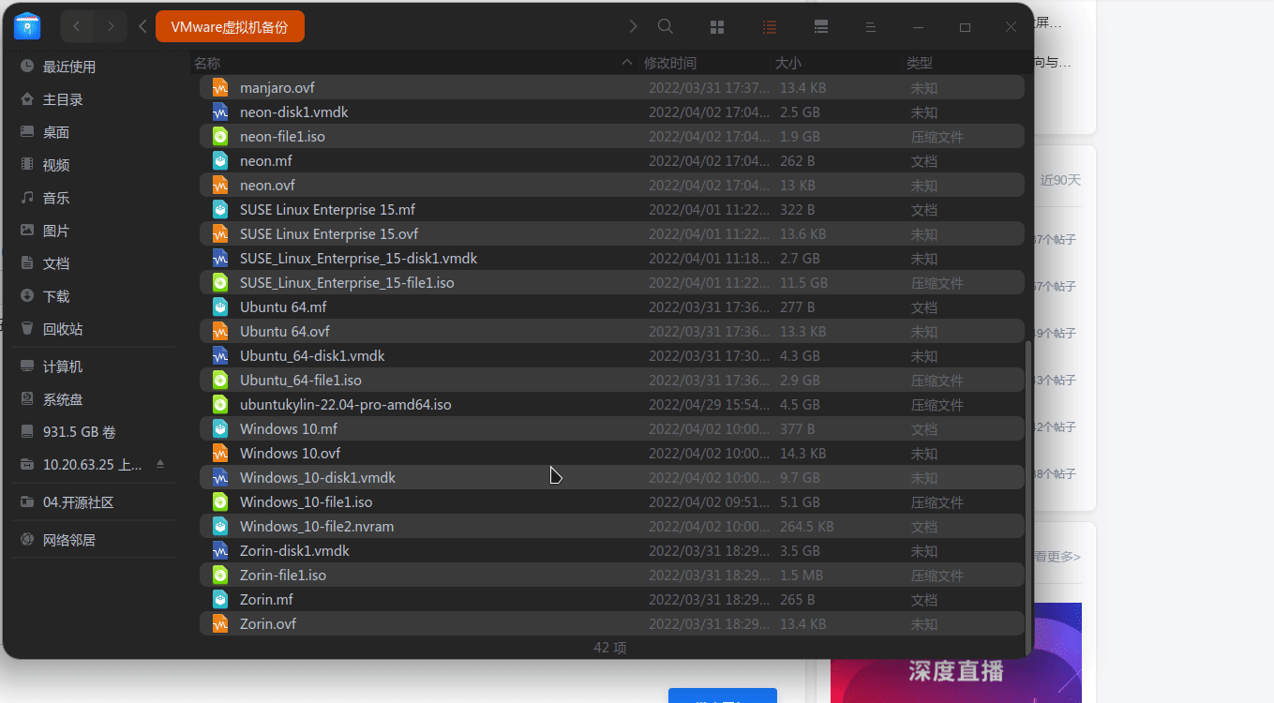Image resolution: width=1274 pixels, height=703 pixels.
Task: Click the icon of SUSE Linux Enterprise 15.ovf
Action: coord(220,233)
